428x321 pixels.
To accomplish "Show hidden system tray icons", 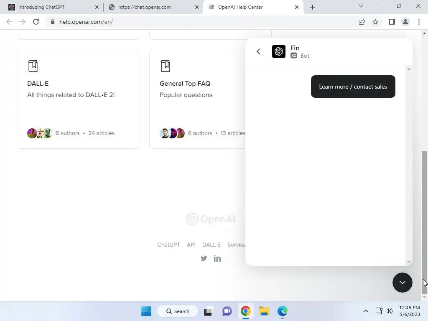I will click(x=366, y=311).
